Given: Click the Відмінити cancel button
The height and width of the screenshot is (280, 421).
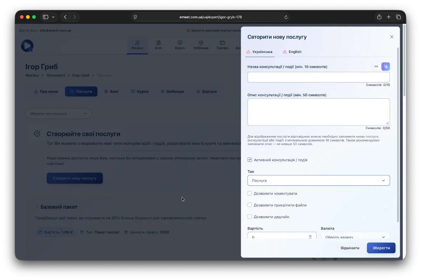Looking at the screenshot, I should click(x=350, y=248).
